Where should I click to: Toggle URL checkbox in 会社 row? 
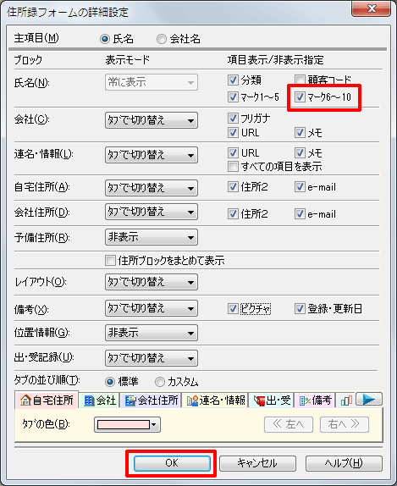tap(233, 133)
